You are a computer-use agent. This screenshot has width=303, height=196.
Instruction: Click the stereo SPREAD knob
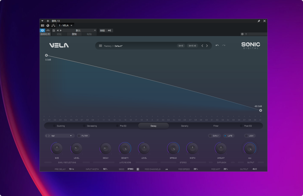click(173, 148)
